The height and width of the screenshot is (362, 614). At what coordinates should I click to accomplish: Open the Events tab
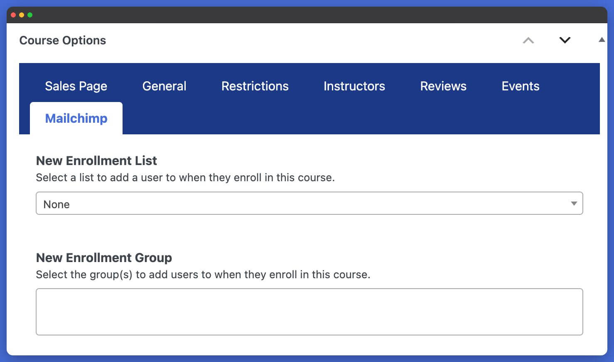click(x=521, y=86)
